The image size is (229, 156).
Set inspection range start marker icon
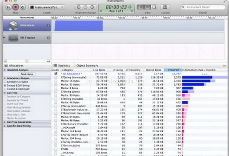pos(78,7)
